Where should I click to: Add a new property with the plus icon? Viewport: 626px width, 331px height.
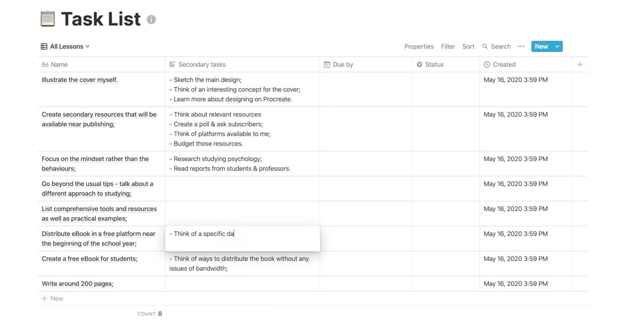[x=580, y=64]
